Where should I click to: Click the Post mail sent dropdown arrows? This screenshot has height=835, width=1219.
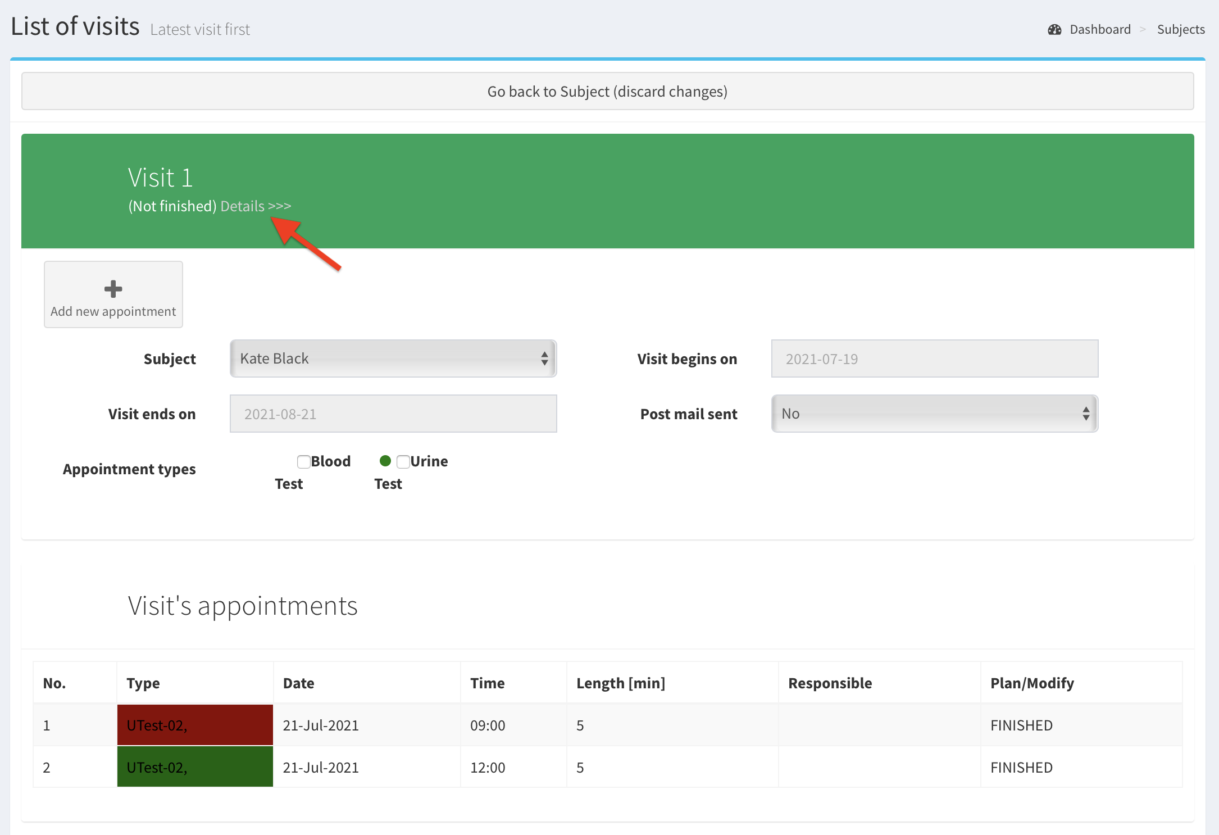(x=1086, y=414)
